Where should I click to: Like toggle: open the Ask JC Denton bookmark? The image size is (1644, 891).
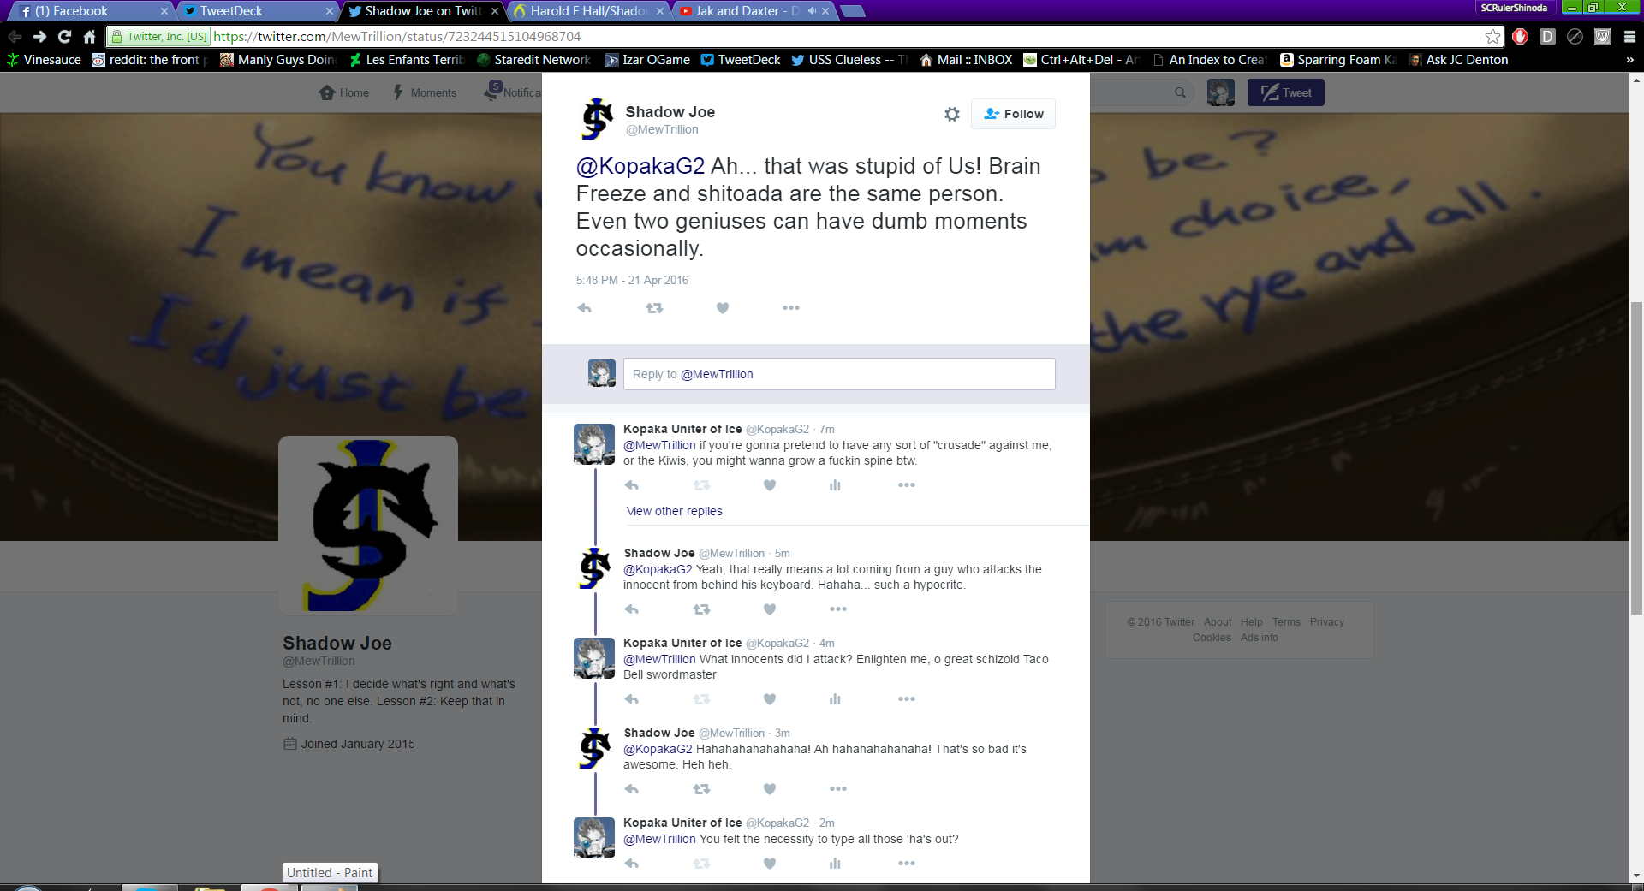[x=1458, y=60]
